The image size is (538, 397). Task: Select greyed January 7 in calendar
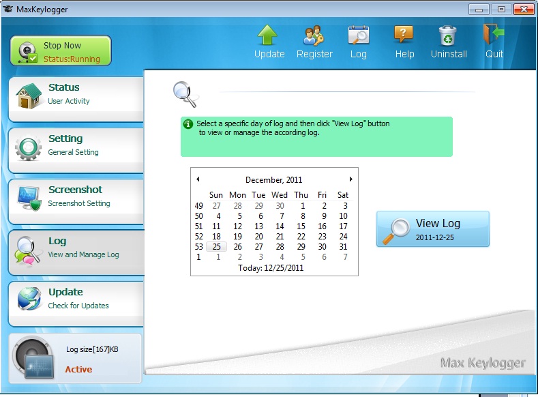[x=345, y=257]
